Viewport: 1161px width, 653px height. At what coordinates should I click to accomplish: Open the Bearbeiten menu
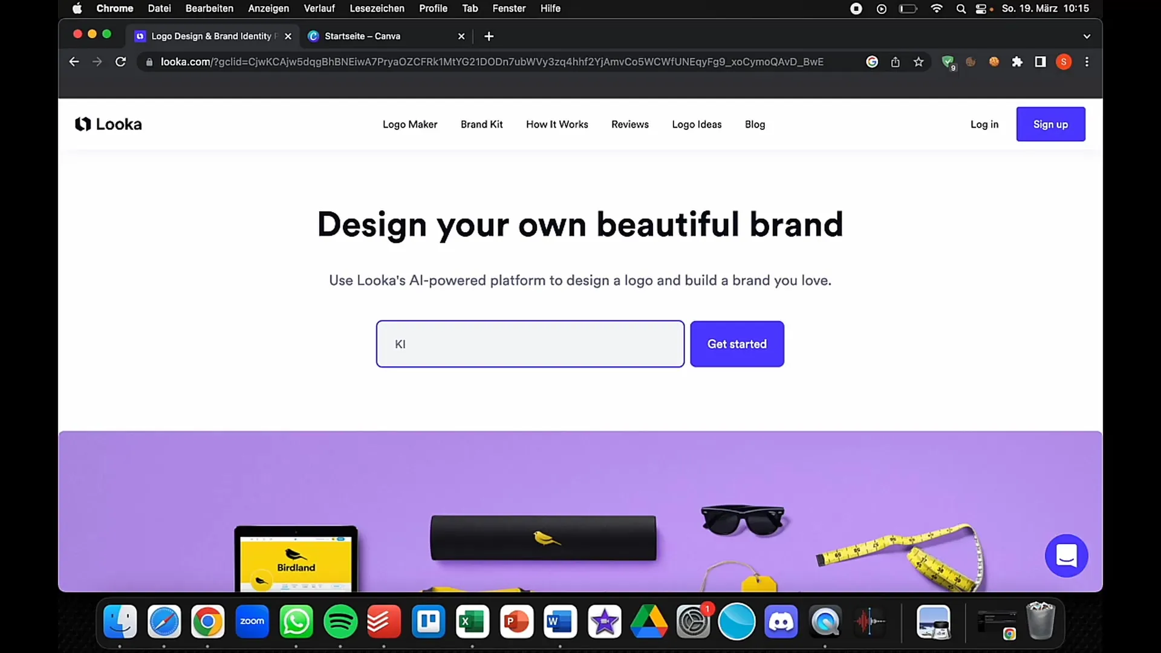coord(209,8)
